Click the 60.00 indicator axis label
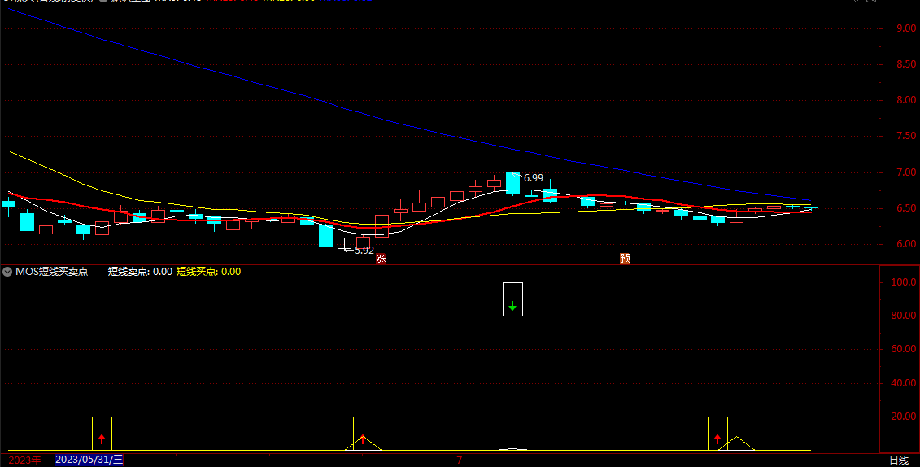 [904, 350]
